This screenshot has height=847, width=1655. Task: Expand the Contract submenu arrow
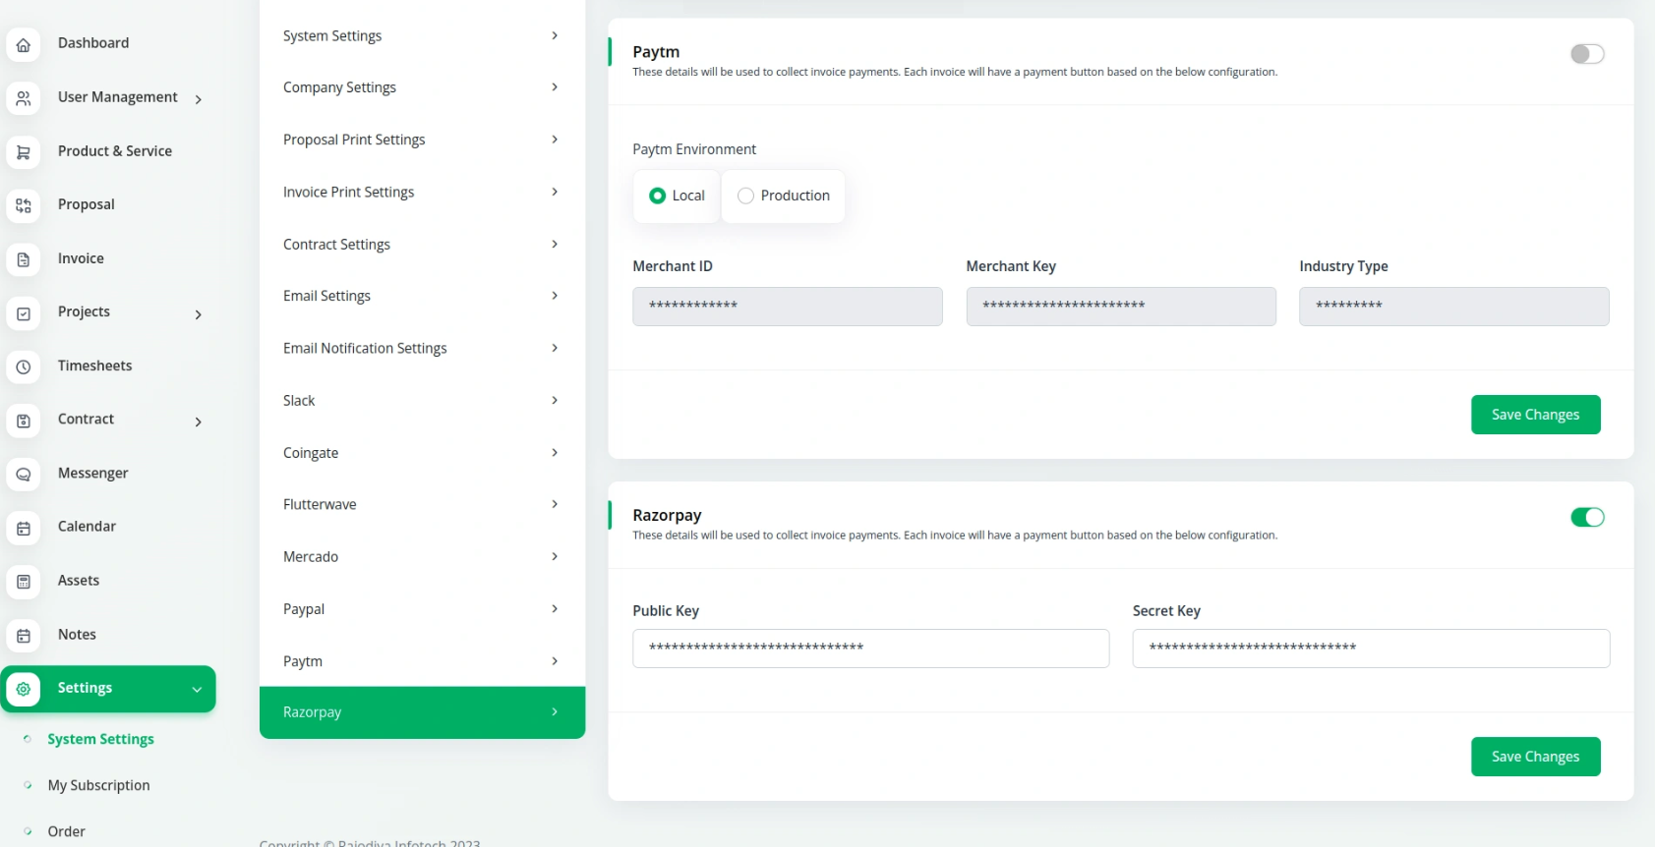[199, 422]
